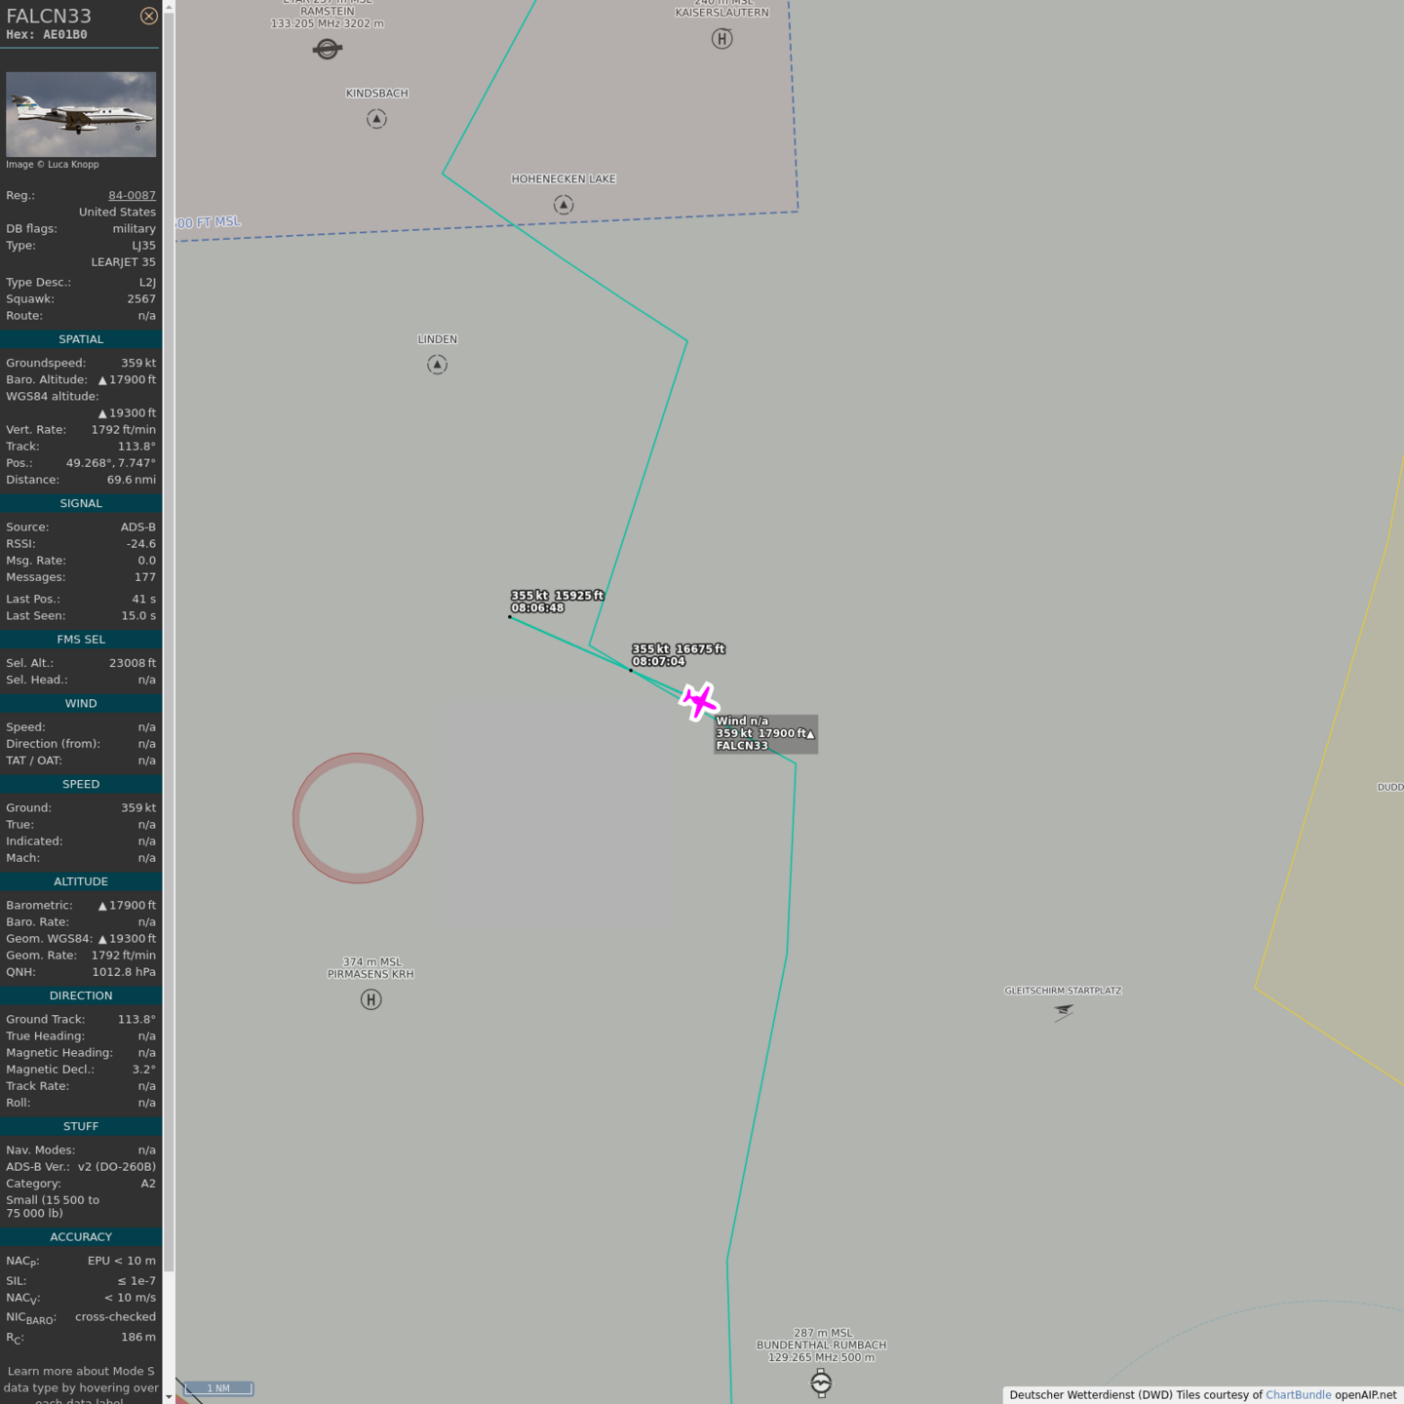Select the Kaiserslautern heliport icon
Image resolution: width=1404 pixels, height=1404 pixels.
click(721, 39)
